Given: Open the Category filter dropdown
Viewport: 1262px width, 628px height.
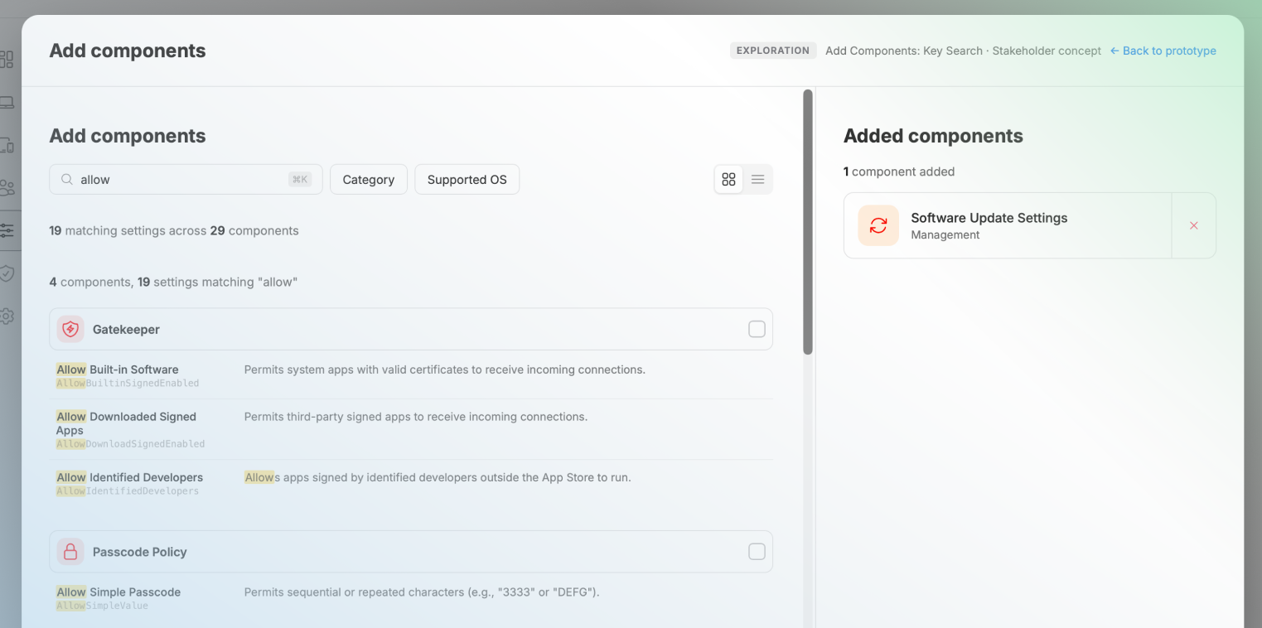Looking at the screenshot, I should coord(368,179).
